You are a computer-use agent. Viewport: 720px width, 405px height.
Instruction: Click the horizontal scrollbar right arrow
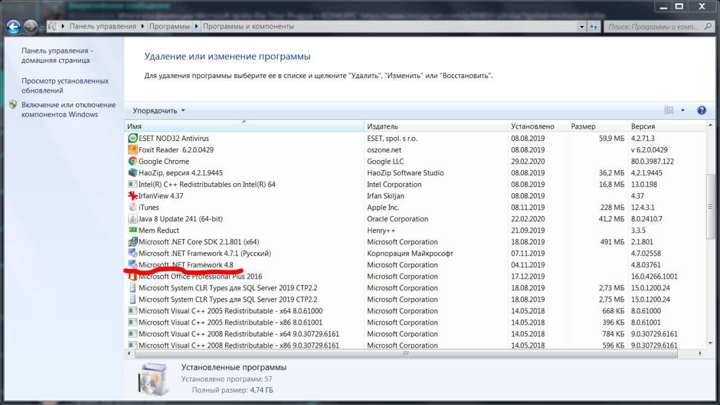[x=700, y=354]
